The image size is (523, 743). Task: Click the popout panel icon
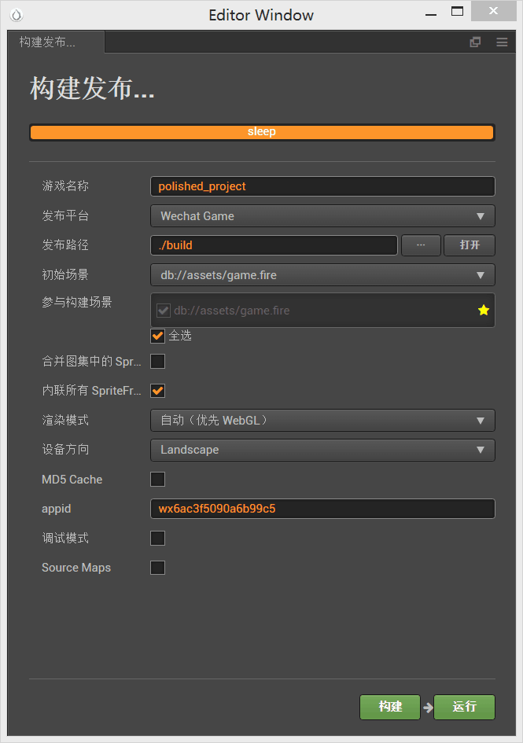pyautogui.click(x=475, y=42)
